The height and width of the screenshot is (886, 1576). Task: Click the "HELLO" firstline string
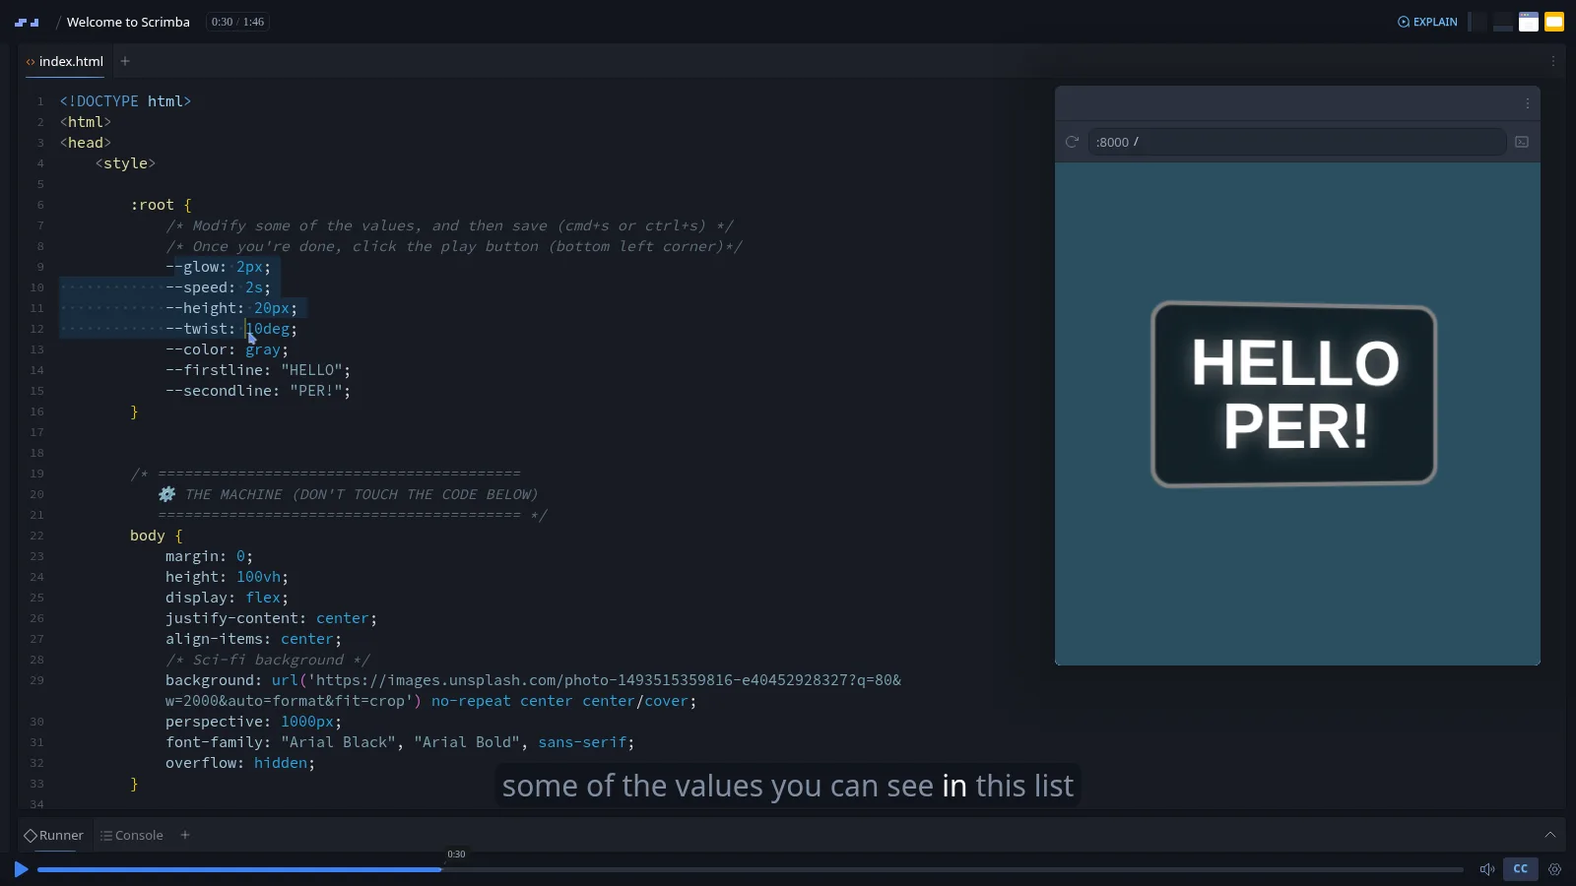311,370
